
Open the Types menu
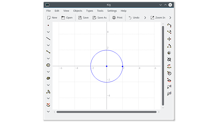coord(90,11)
